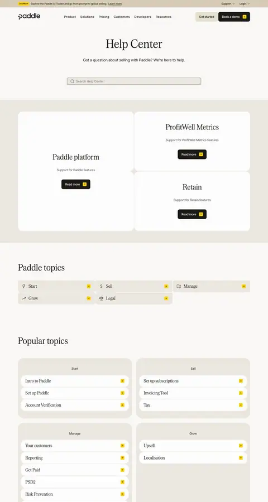This screenshot has height=502, width=268.
Task: Click the Get started button
Action: 207,17
